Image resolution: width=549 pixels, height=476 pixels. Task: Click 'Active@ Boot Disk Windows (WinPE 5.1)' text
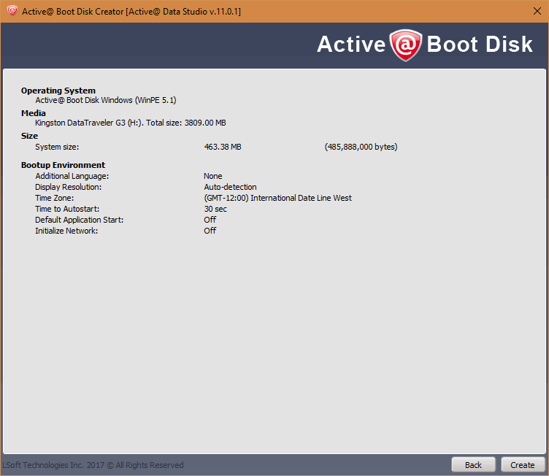point(105,100)
